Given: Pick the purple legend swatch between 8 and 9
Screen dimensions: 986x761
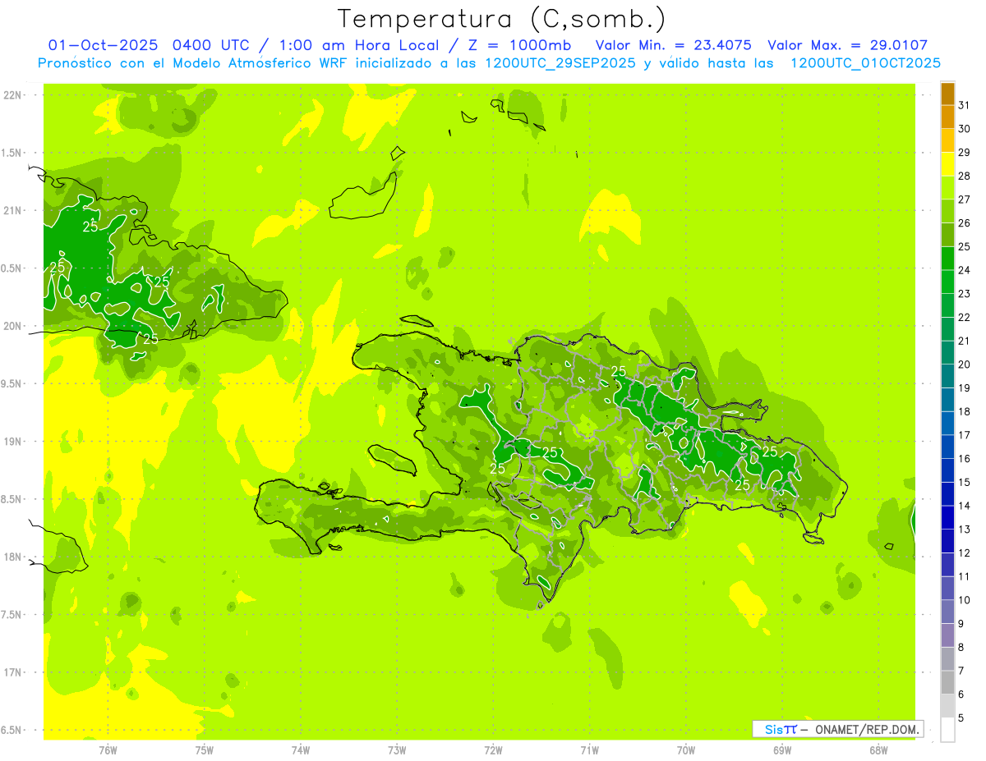Looking at the screenshot, I should 947,636.
